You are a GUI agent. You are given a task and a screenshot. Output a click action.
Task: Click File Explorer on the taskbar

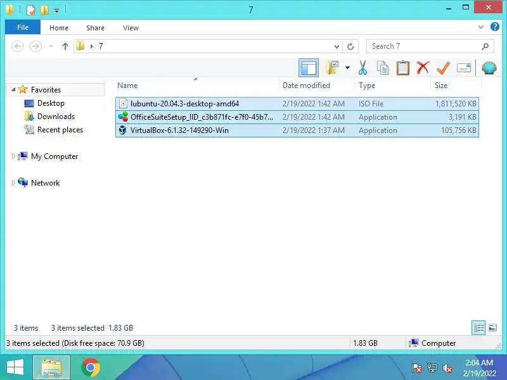[51, 367]
